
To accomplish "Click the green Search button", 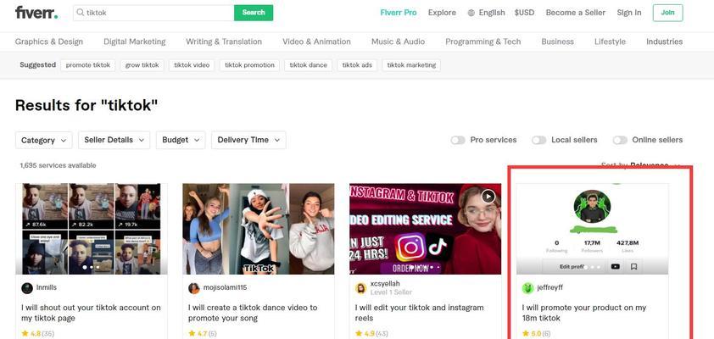I will [x=254, y=13].
